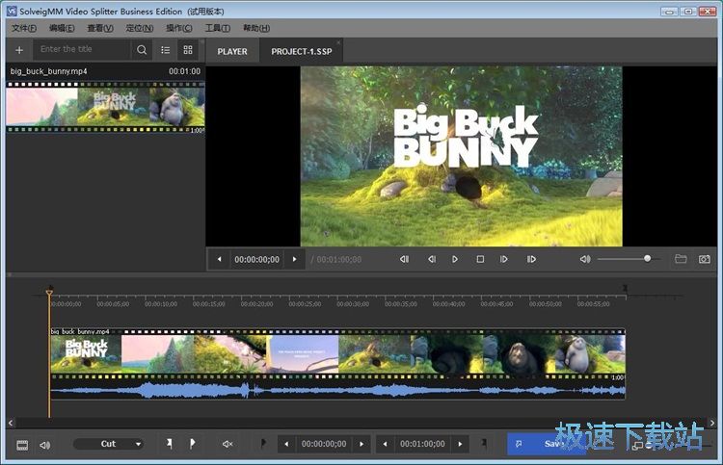Click the filmstrip icon in bottom toolbar

pyautogui.click(x=22, y=444)
